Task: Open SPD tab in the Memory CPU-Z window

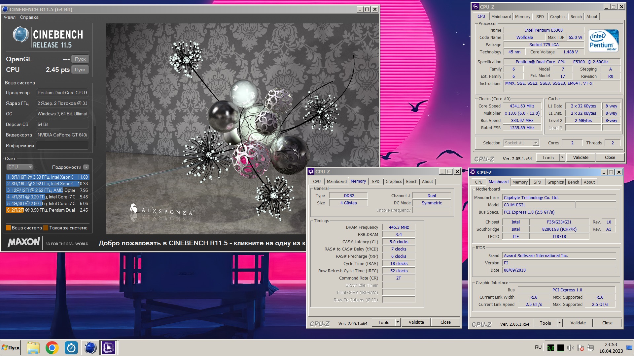Action: coord(375,181)
